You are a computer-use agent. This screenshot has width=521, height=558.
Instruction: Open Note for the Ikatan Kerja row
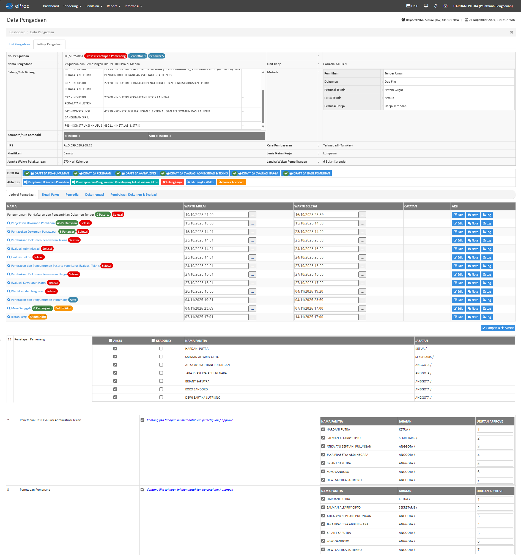(x=473, y=317)
